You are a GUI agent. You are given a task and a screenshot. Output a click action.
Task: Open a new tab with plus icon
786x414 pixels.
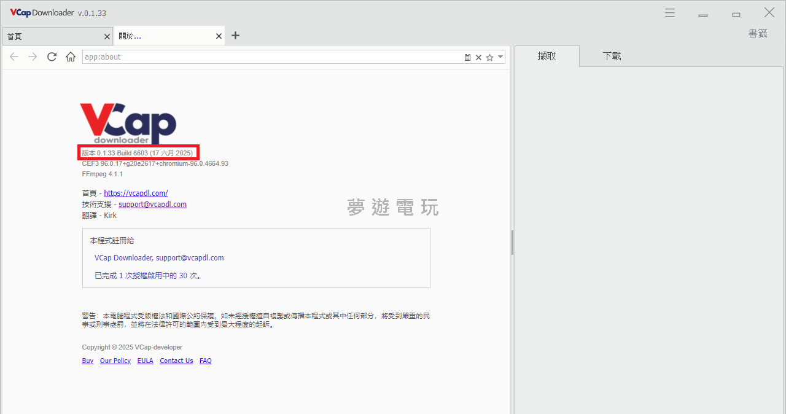pos(235,36)
